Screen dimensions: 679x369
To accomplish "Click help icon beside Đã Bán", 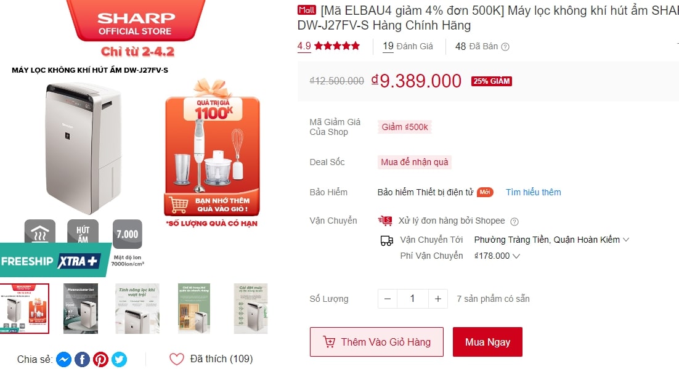I will (505, 47).
